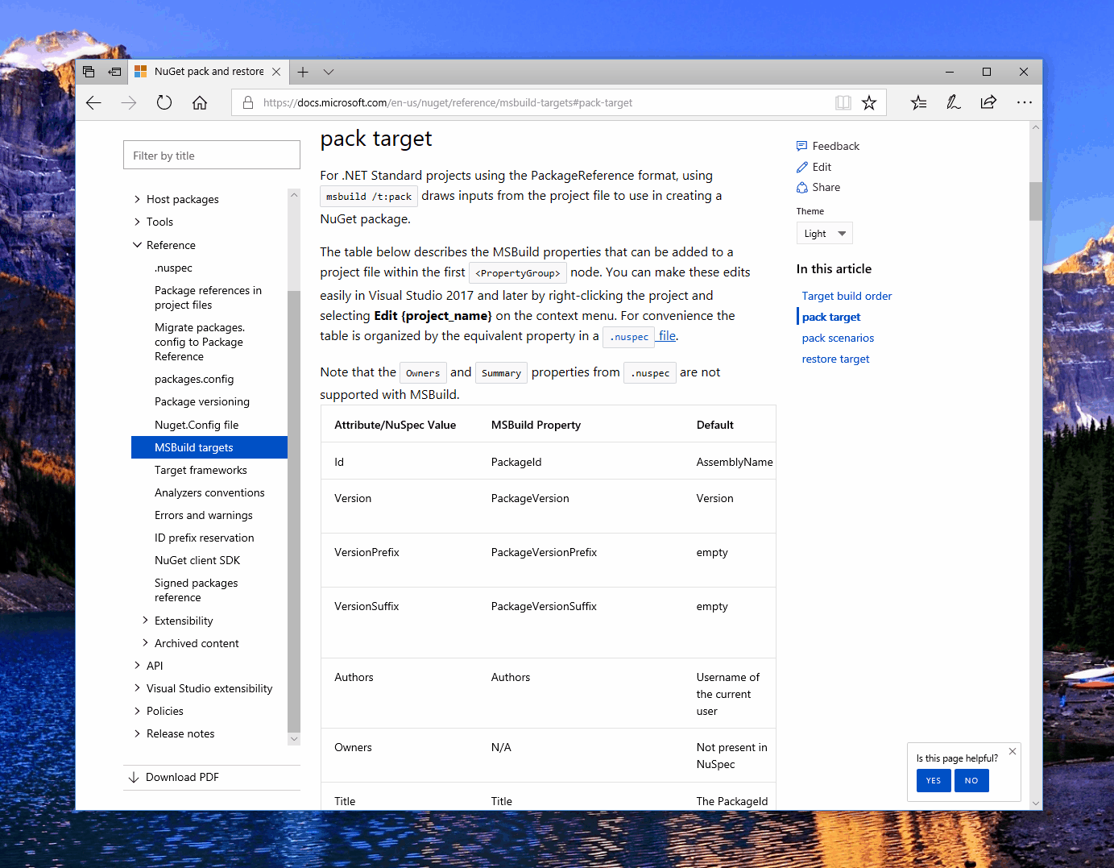This screenshot has height=868, width=1114.
Task: Open Package versioning page
Action: pos(202,401)
